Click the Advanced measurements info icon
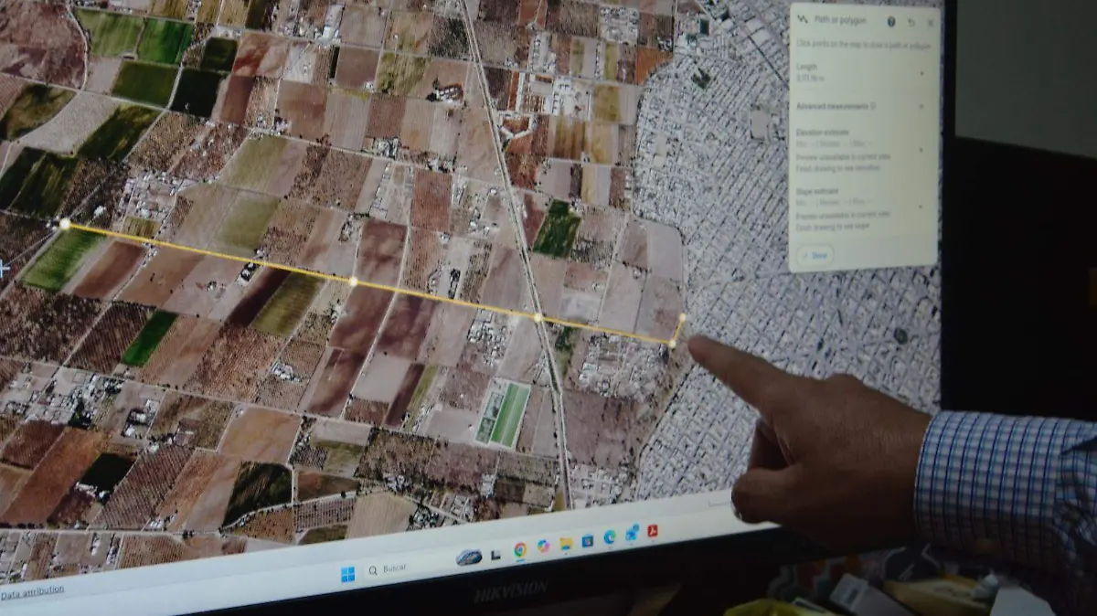The image size is (1097, 616). coord(872,106)
